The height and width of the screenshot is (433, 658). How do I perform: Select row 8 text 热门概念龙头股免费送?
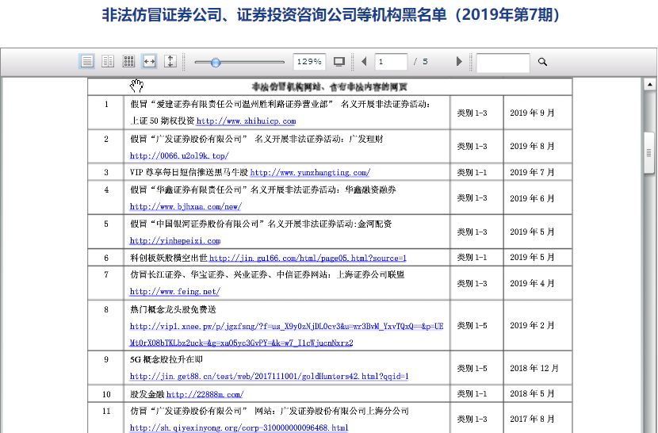pyautogui.click(x=173, y=309)
